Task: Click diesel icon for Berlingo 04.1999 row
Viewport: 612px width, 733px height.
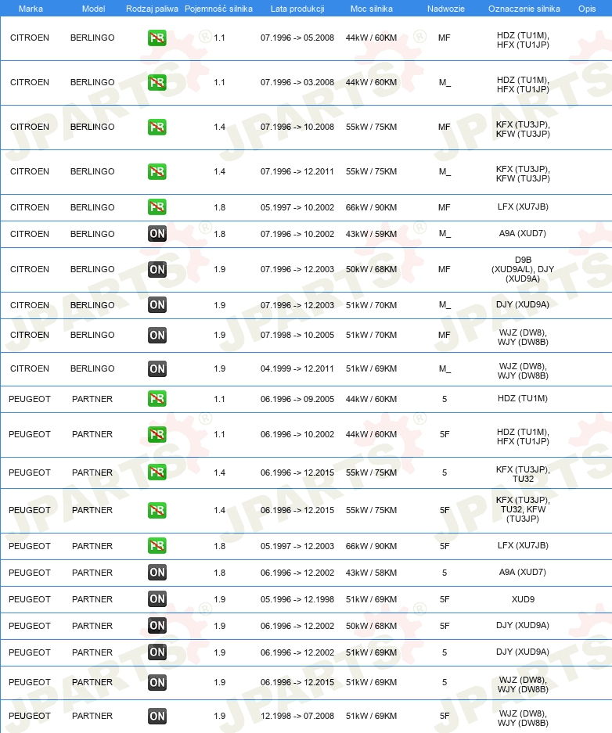Action: [x=157, y=368]
